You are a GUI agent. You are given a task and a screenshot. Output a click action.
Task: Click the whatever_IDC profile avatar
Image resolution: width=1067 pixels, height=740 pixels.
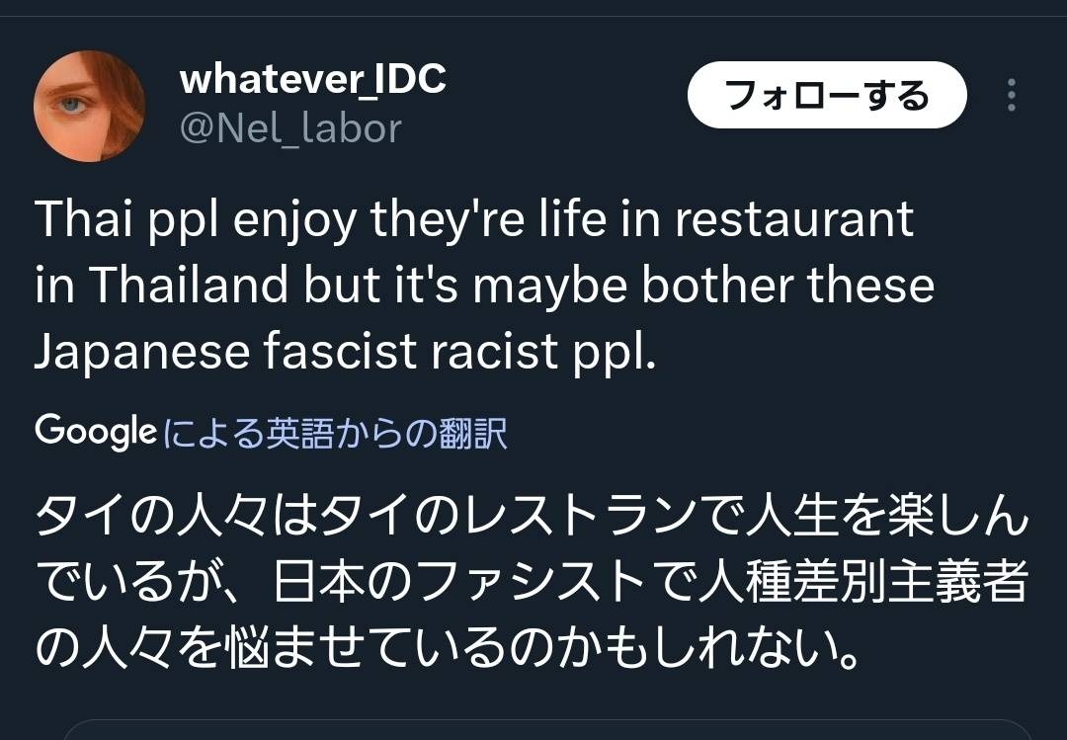[89, 106]
